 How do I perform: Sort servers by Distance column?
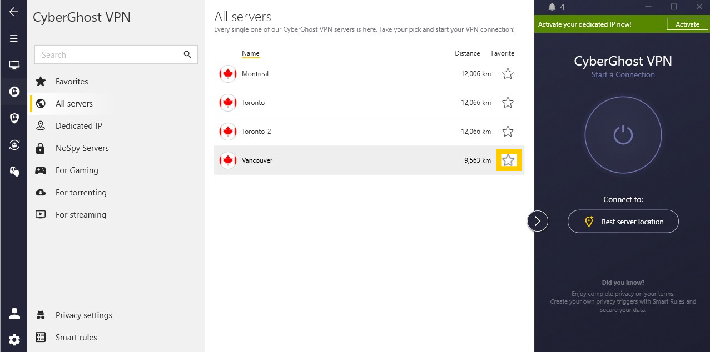(x=467, y=53)
